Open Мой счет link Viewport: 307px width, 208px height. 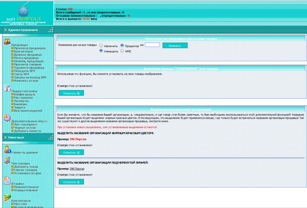click(x=21, y=204)
